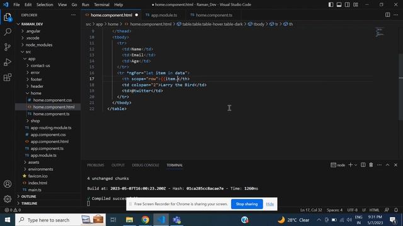
Task: Click Stop sharing button
Action: tap(247, 204)
